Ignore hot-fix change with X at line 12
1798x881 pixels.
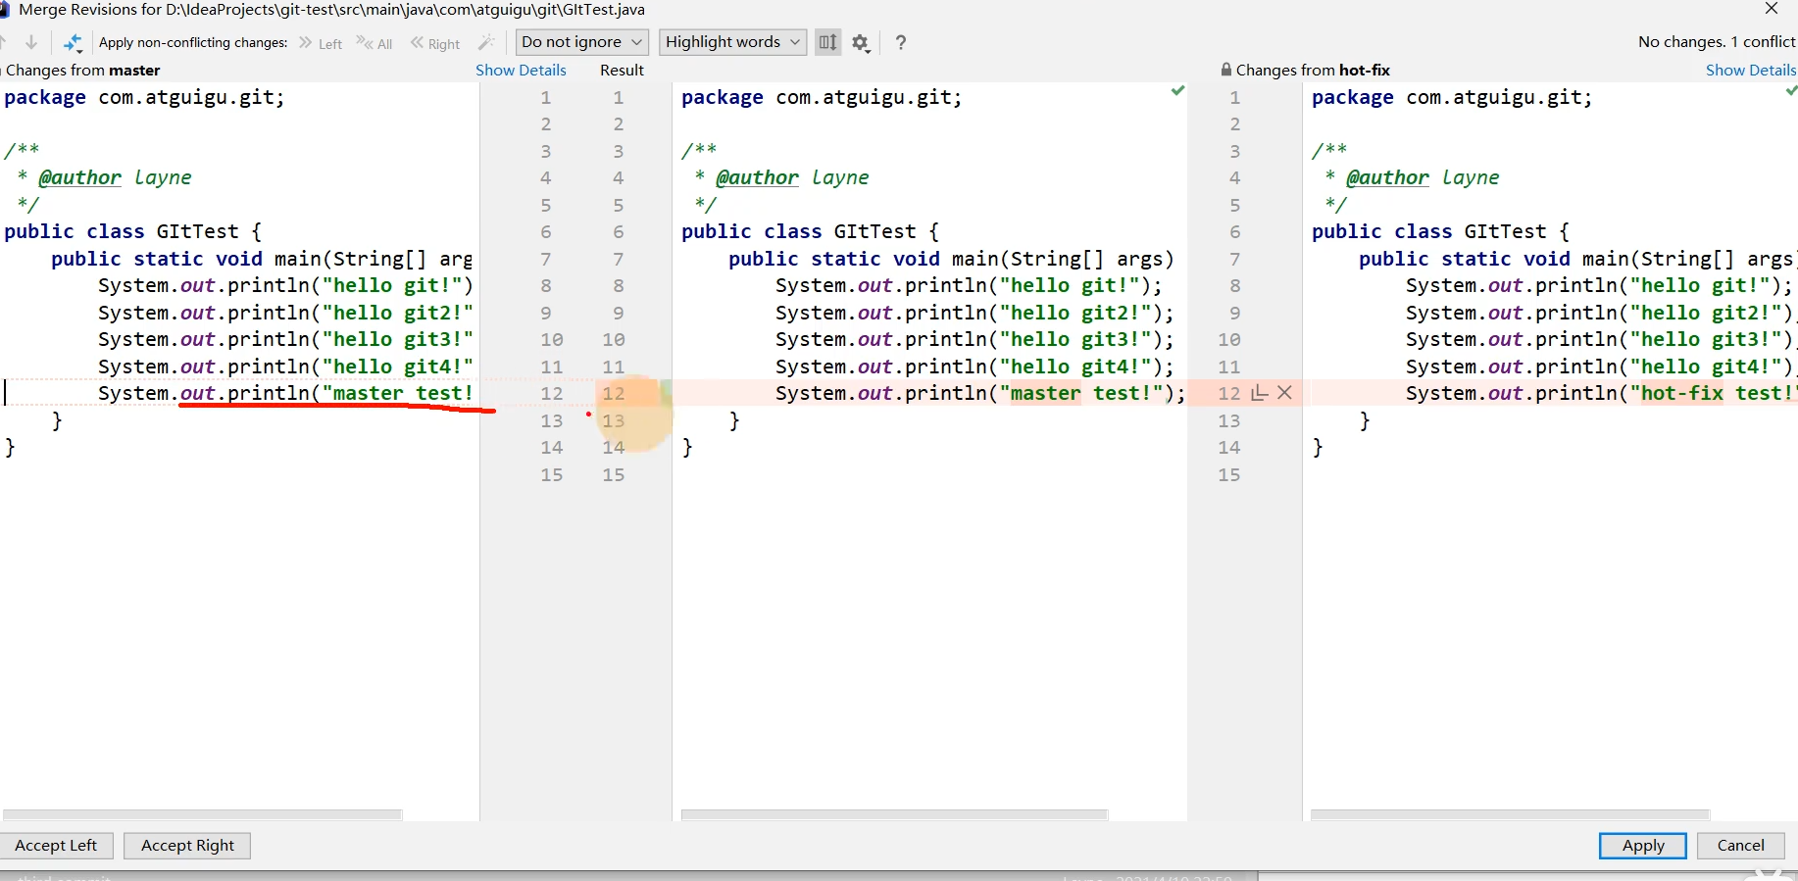point(1285,393)
